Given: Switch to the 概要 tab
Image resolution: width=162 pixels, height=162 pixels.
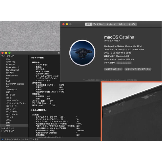Looking at the screenshot, I should point(88,24).
